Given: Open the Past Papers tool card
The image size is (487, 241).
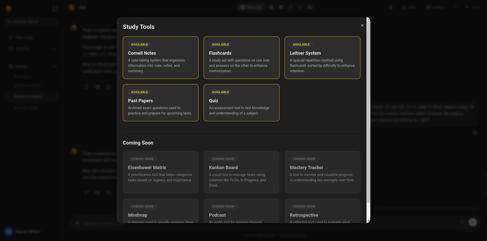Looking at the screenshot, I should [161, 103].
